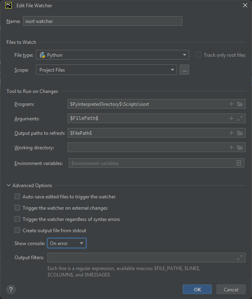Image resolution: width=252 pixels, height=299 pixels.
Task: Check Create output file from stdout
Action: [17, 231]
